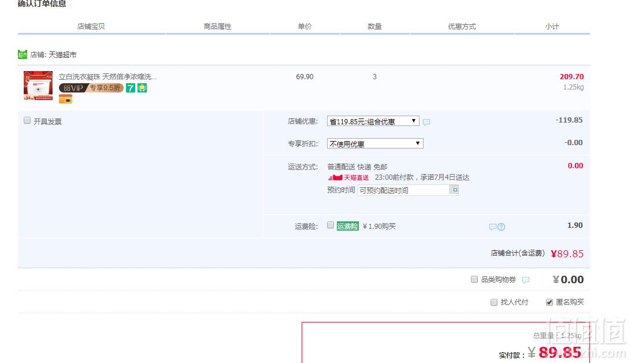
Task: Click the green 7-day return icon
Action: pos(131,88)
